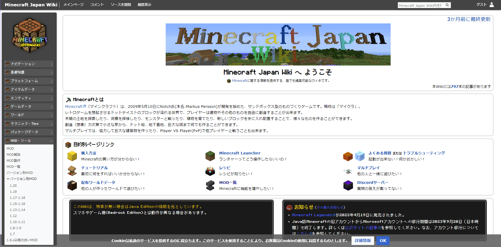Click the yellow sponge block icon beside 購入方法
The width and height of the screenshot is (501, 247).
point(72,156)
